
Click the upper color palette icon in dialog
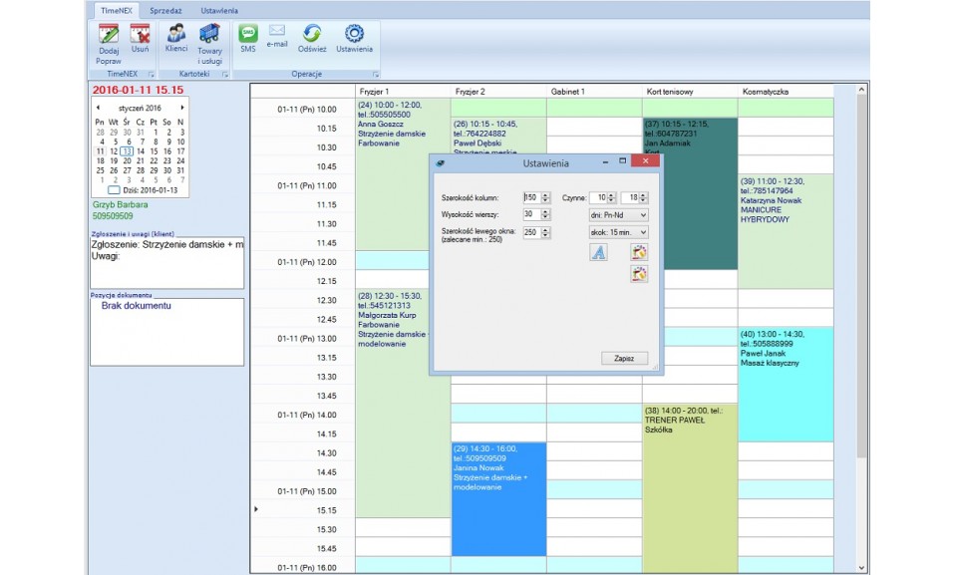pyautogui.click(x=639, y=252)
